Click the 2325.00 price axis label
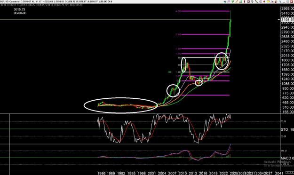 tap(287, 46)
